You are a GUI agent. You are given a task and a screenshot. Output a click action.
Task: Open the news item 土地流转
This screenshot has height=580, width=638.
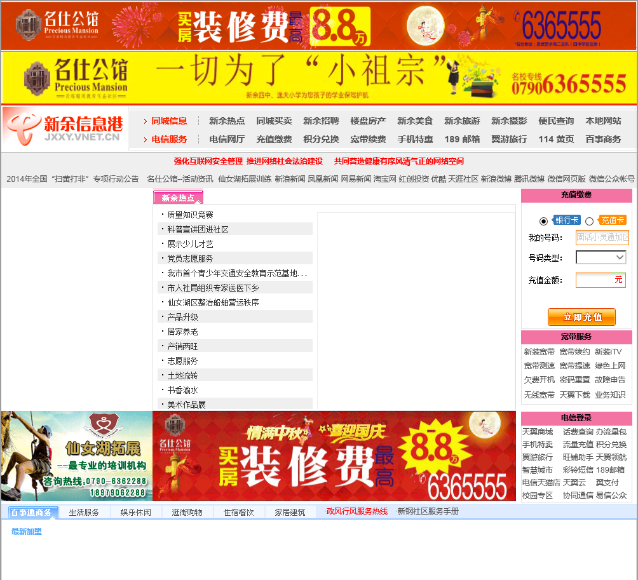[x=182, y=375]
